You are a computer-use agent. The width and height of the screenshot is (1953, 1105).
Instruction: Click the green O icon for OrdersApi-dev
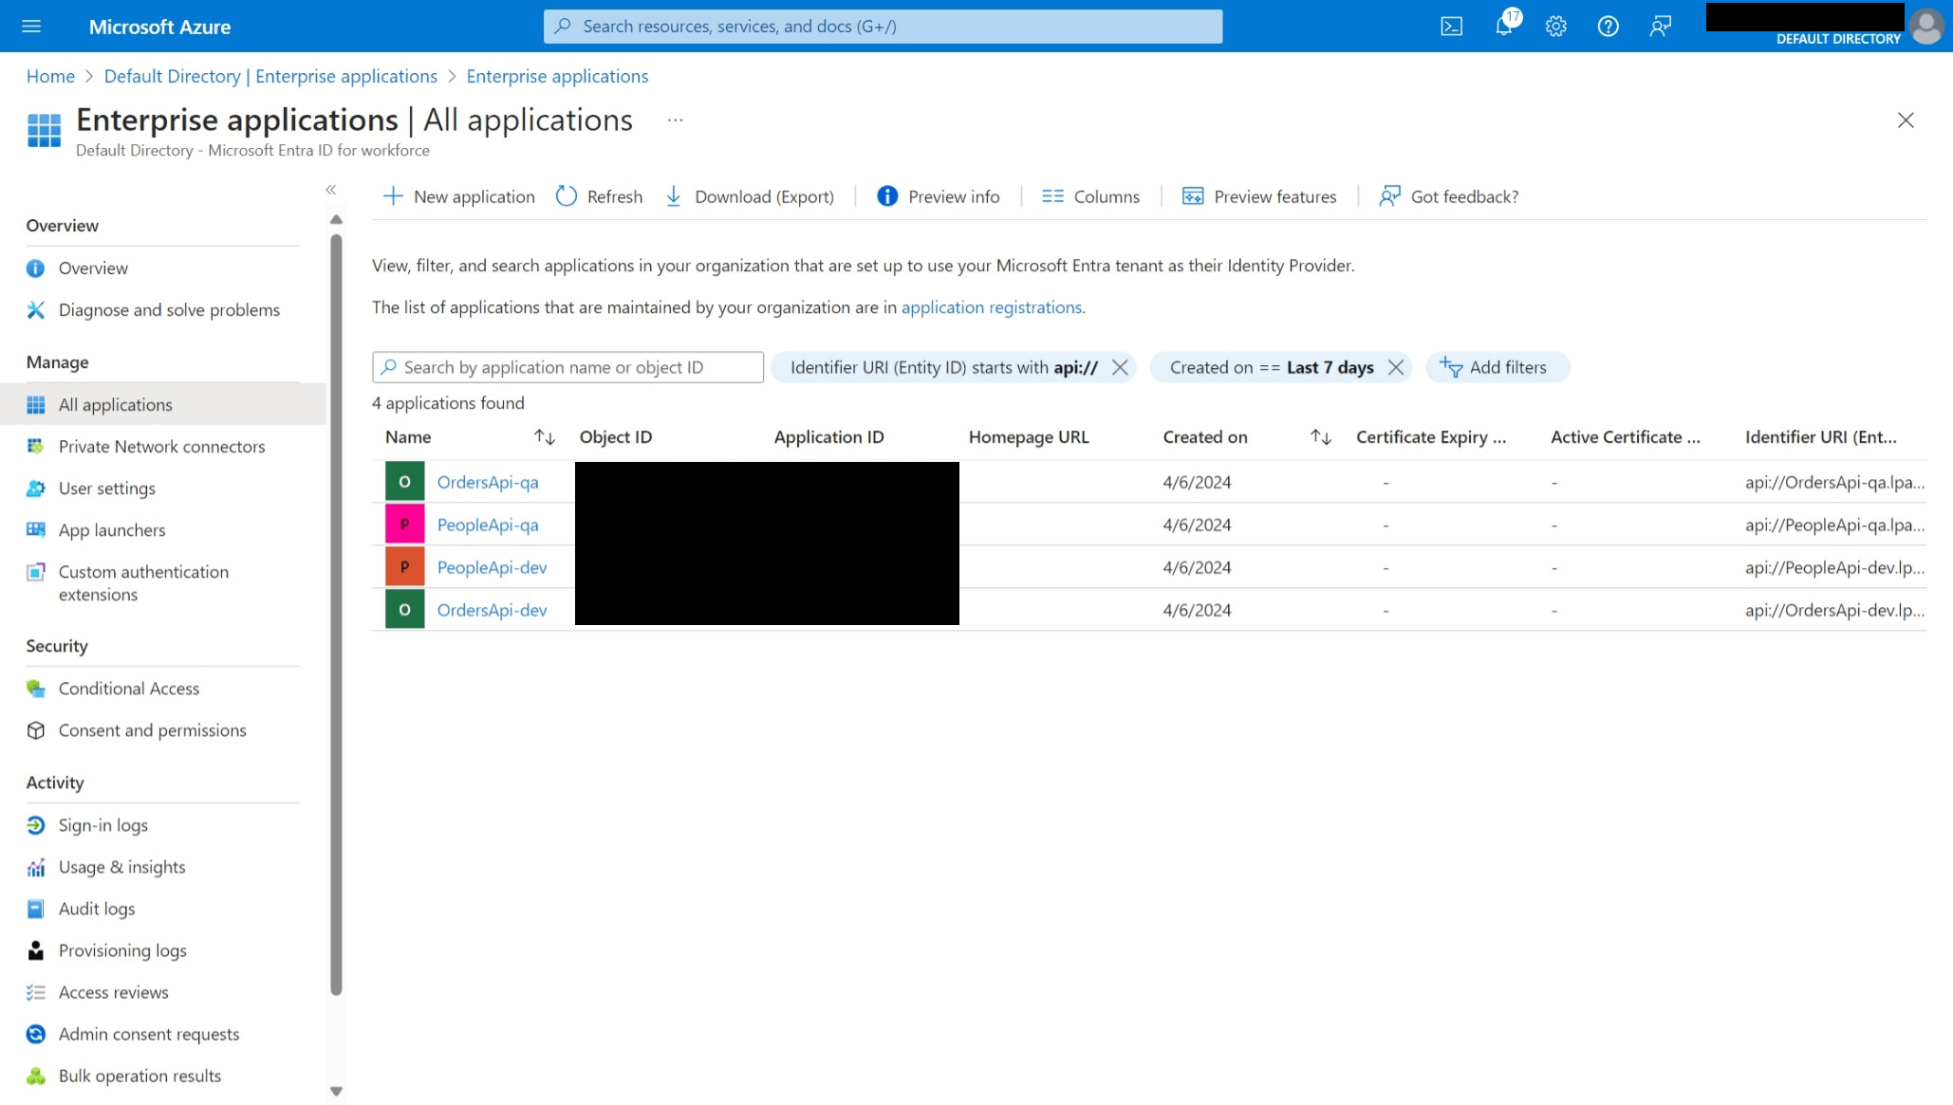point(404,610)
